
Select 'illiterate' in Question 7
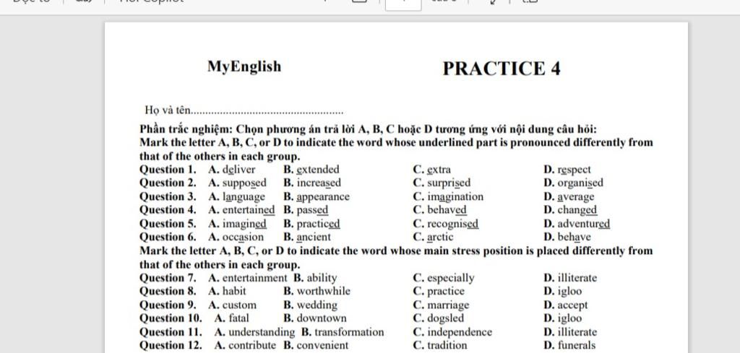[577, 278]
